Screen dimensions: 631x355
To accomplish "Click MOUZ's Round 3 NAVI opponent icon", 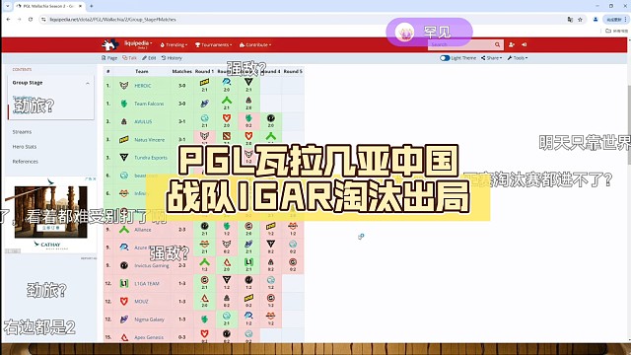I will point(248,298).
